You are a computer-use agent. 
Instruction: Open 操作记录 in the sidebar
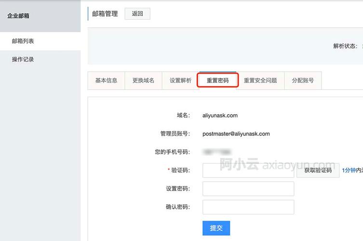click(x=23, y=59)
